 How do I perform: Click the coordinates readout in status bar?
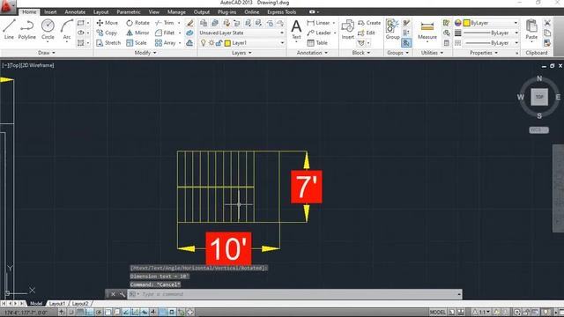click(26, 313)
